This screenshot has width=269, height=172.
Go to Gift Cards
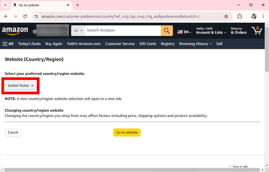148,44
